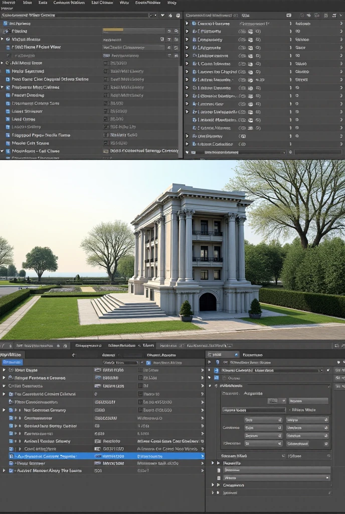The image size is (345, 514).
Task: Open the combo box at the top of the properties panel
Action: point(271,370)
